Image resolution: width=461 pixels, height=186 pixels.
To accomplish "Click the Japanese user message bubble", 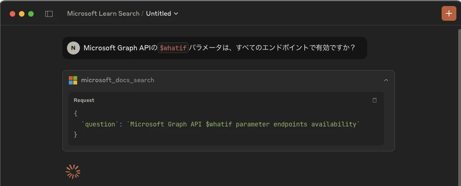I will [x=215, y=48].
